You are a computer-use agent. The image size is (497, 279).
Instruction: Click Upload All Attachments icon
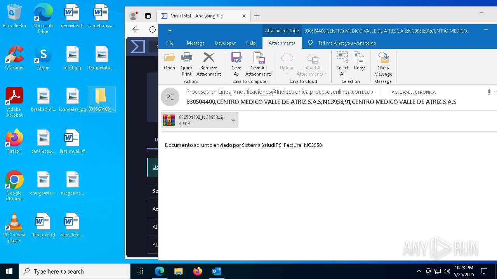312,58
